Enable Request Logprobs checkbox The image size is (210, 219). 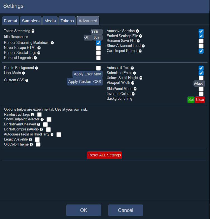click(98, 58)
